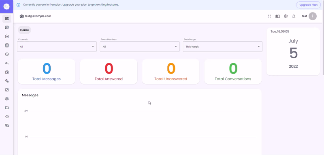Select the Home breadcrumb tab
This screenshot has height=155, width=324.
click(25, 30)
